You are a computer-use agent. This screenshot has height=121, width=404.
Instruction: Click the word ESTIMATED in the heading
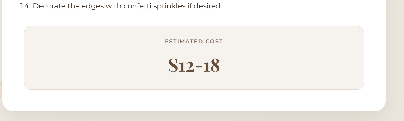point(184,42)
